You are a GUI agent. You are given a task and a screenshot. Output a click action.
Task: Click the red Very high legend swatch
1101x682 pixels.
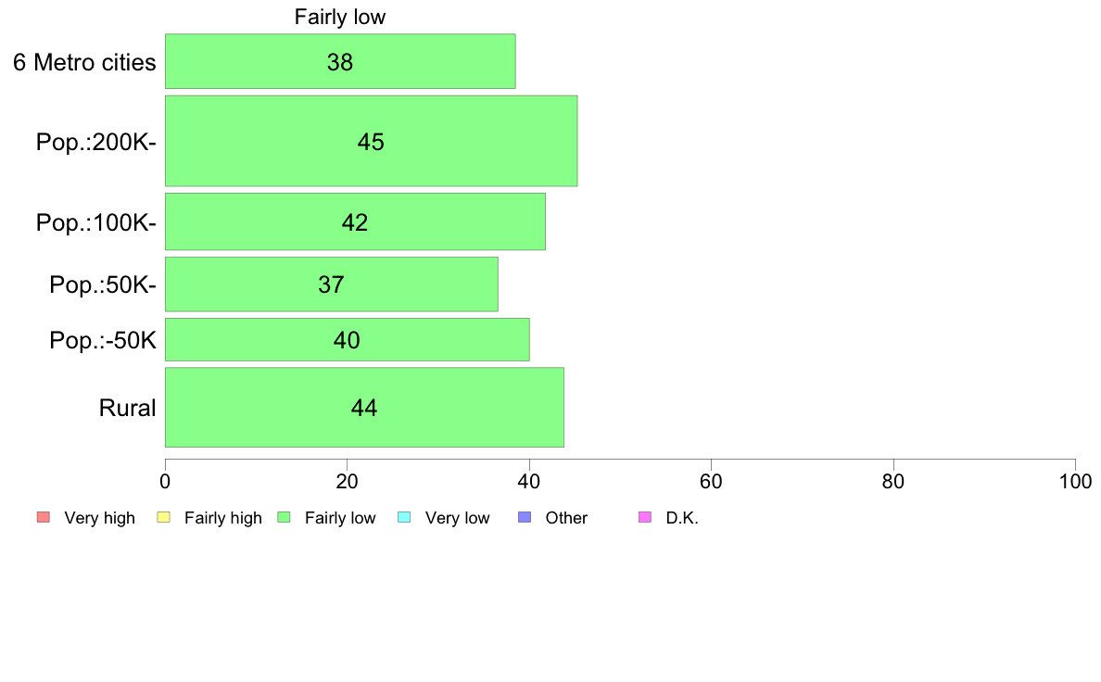43,518
